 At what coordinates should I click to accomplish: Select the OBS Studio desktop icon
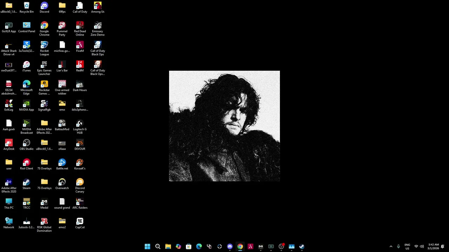(27, 145)
